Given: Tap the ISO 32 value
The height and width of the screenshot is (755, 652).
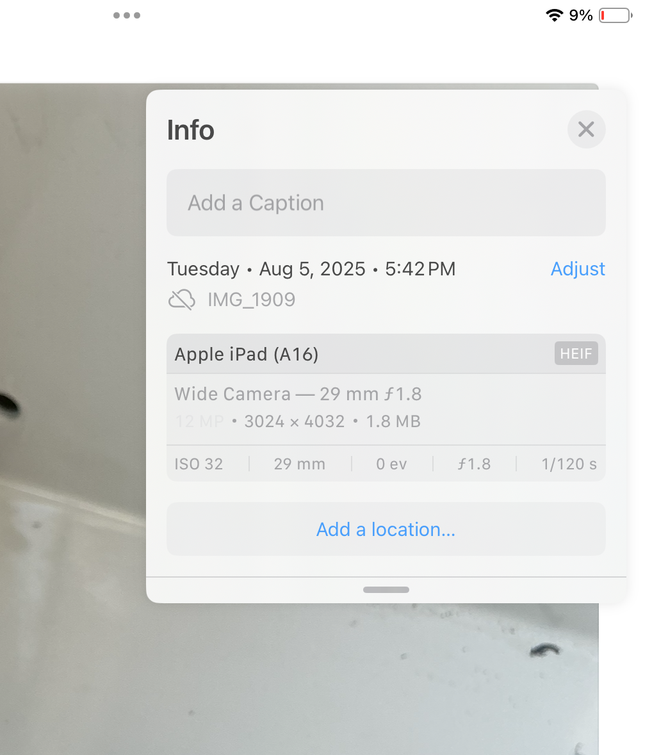Looking at the screenshot, I should point(199,464).
